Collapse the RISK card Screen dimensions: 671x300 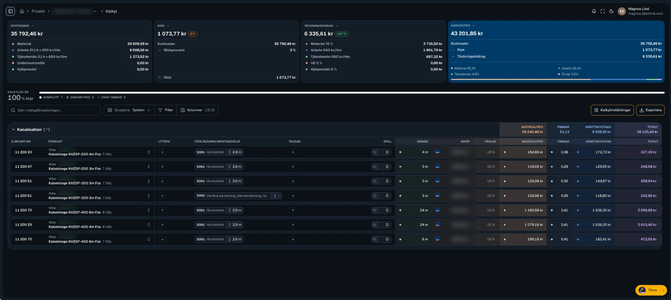click(168, 26)
